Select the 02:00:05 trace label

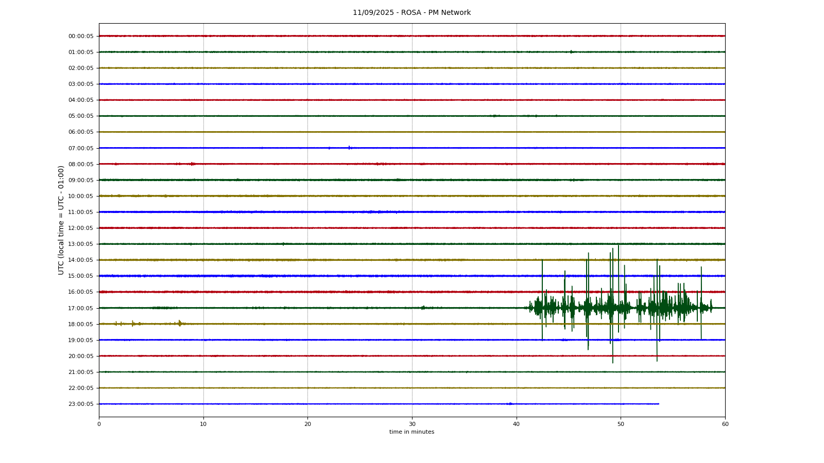[81, 68]
